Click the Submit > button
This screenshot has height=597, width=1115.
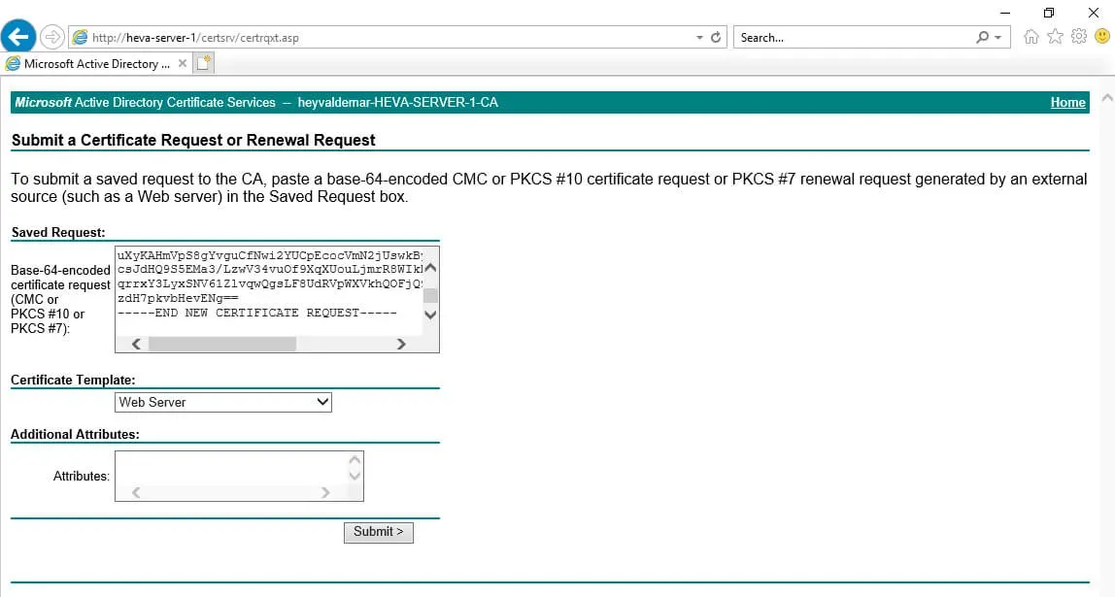pos(379,532)
